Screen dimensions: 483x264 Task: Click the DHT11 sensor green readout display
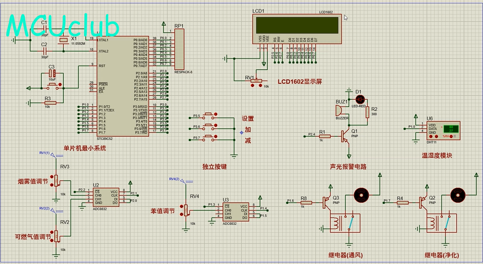pos(451,129)
